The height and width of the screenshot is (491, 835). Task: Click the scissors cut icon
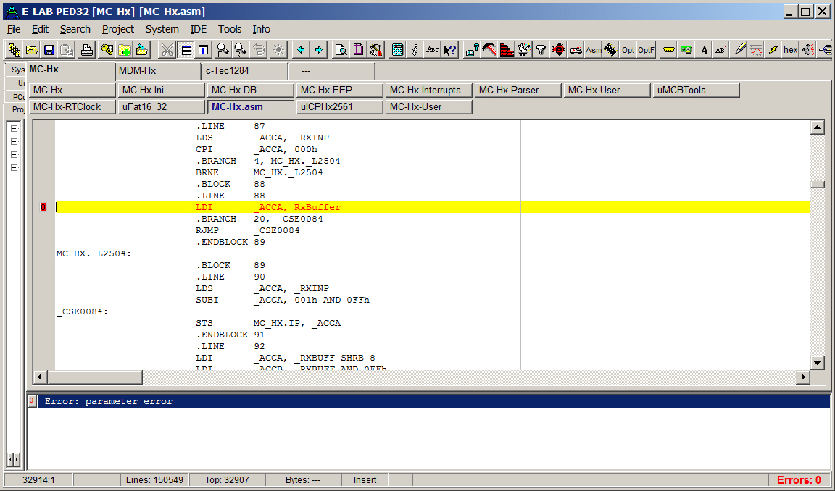pos(167,50)
